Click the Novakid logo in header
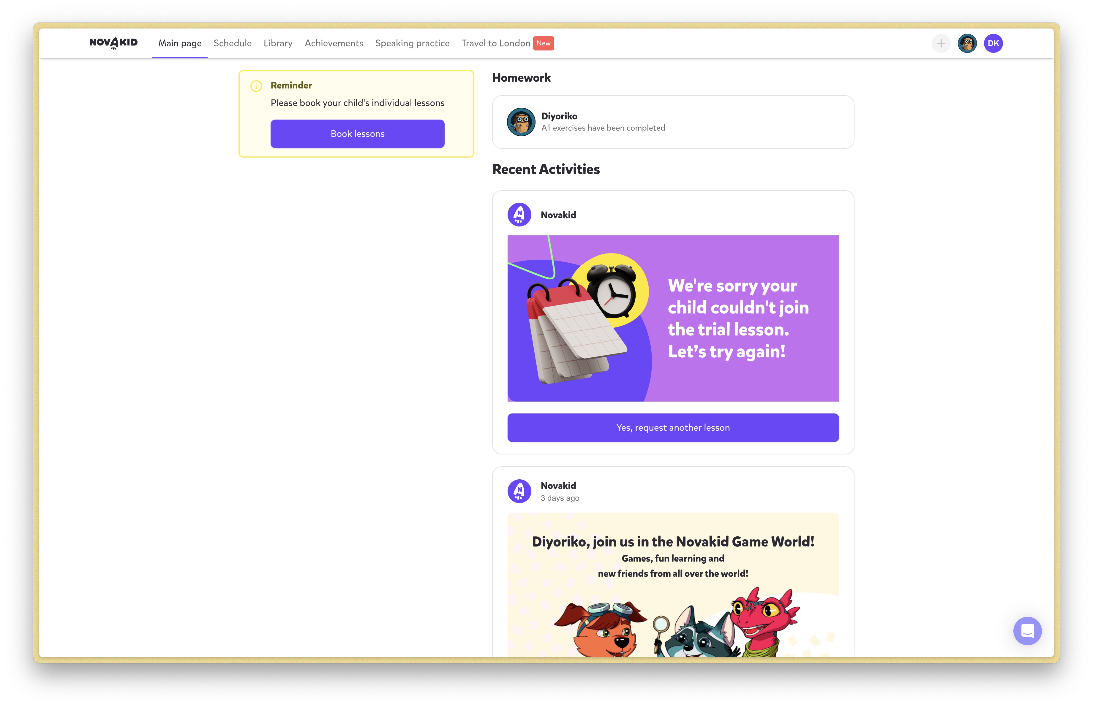The image size is (1093, 707). pyautogui.click(x=113, y=43)
